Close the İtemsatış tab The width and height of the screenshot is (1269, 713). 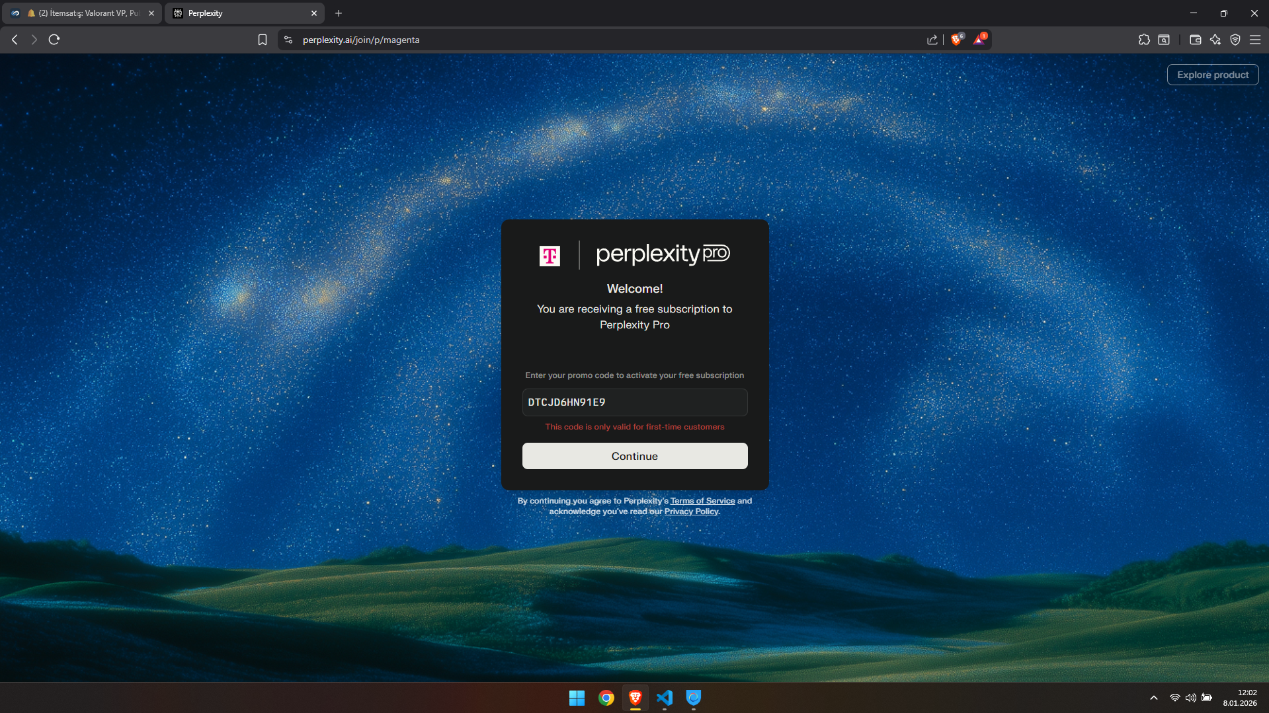click(x=151, y=13)
